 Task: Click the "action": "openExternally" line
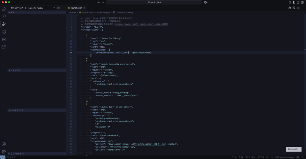coord(110,150)
